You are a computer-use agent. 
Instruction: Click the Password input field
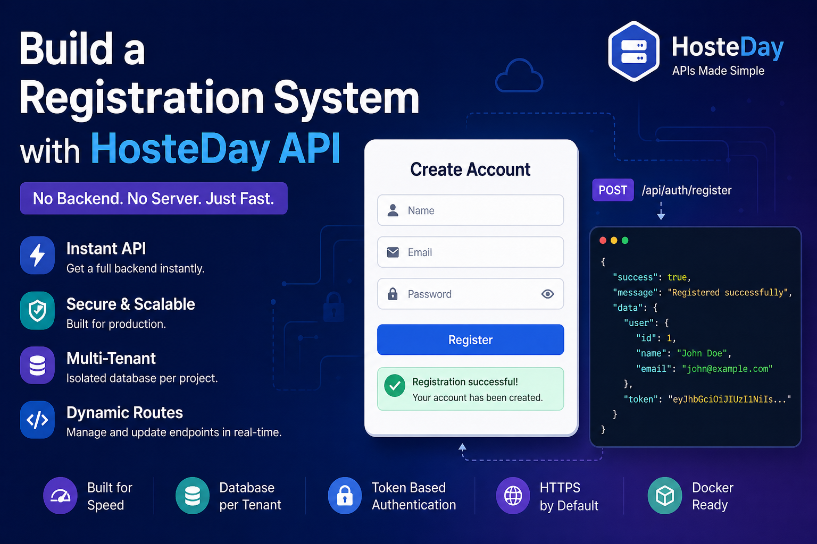(x=471, y=294)
